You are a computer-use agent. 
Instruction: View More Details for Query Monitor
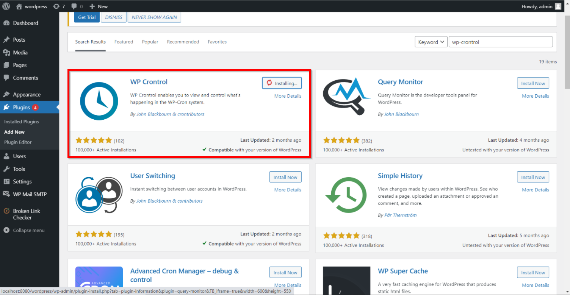tap(535, 96)
